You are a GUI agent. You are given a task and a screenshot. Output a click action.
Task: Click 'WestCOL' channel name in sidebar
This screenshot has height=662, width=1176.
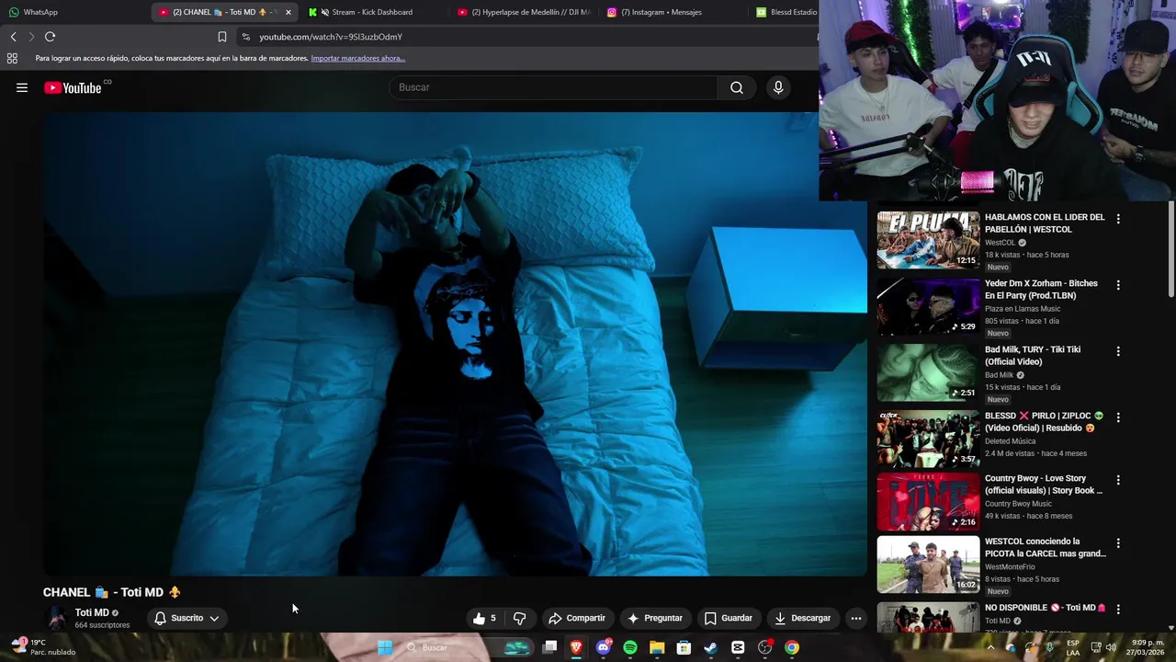[1000, 243]
